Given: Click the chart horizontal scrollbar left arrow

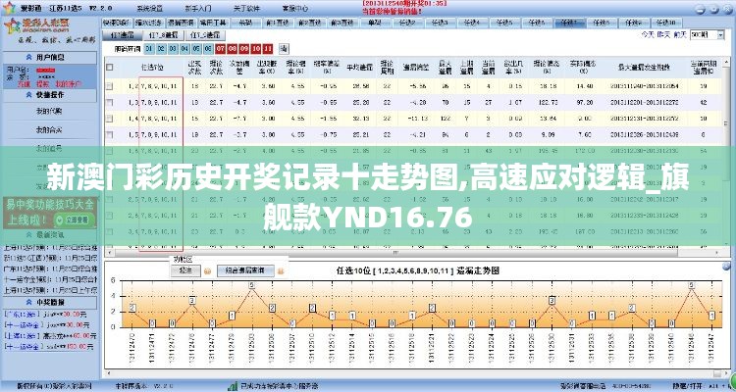Looking at the screenshot, I should (108, 373).
